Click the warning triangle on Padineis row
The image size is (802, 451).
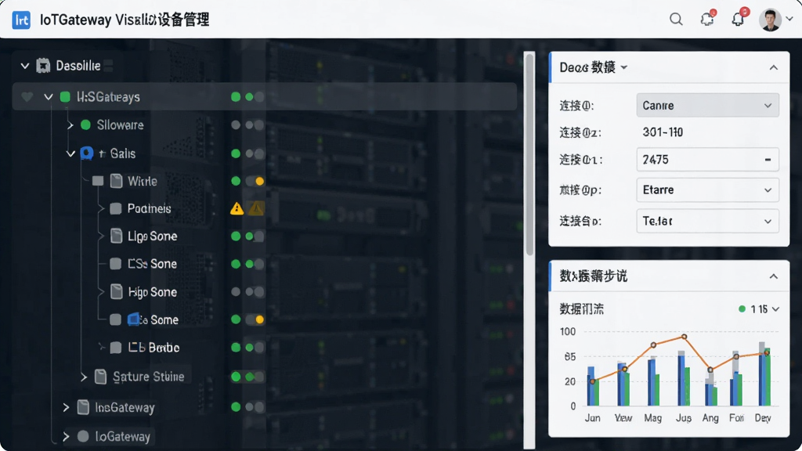237,208
